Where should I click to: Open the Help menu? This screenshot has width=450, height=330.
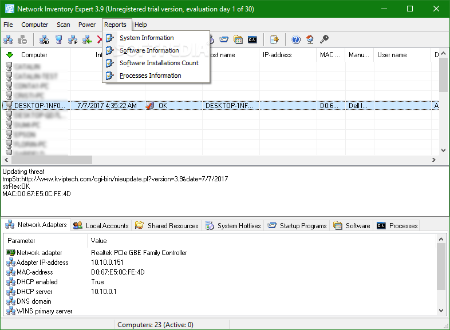(x=141, y=25)
